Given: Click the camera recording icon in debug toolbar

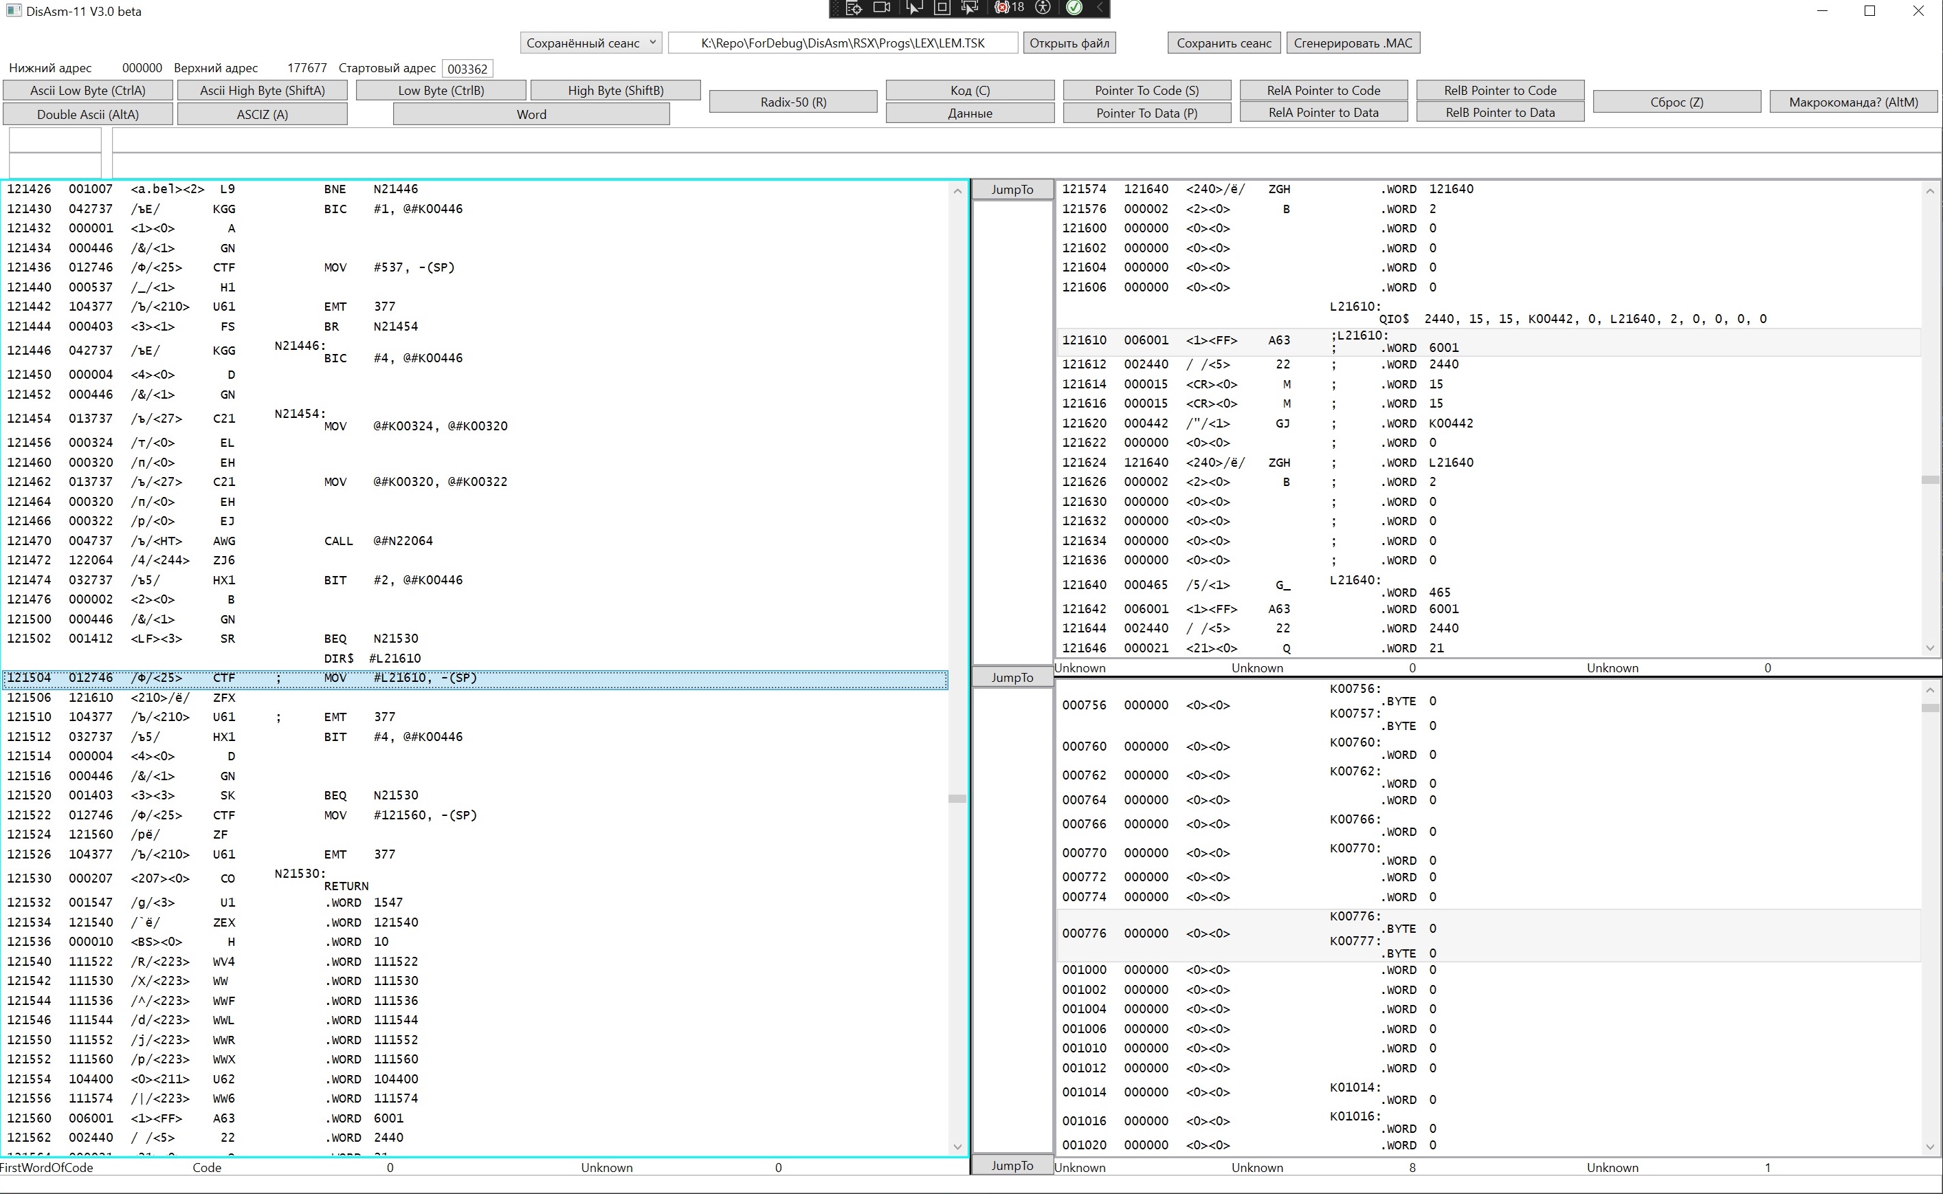Looking at the screenshot, I should [882, 8].
